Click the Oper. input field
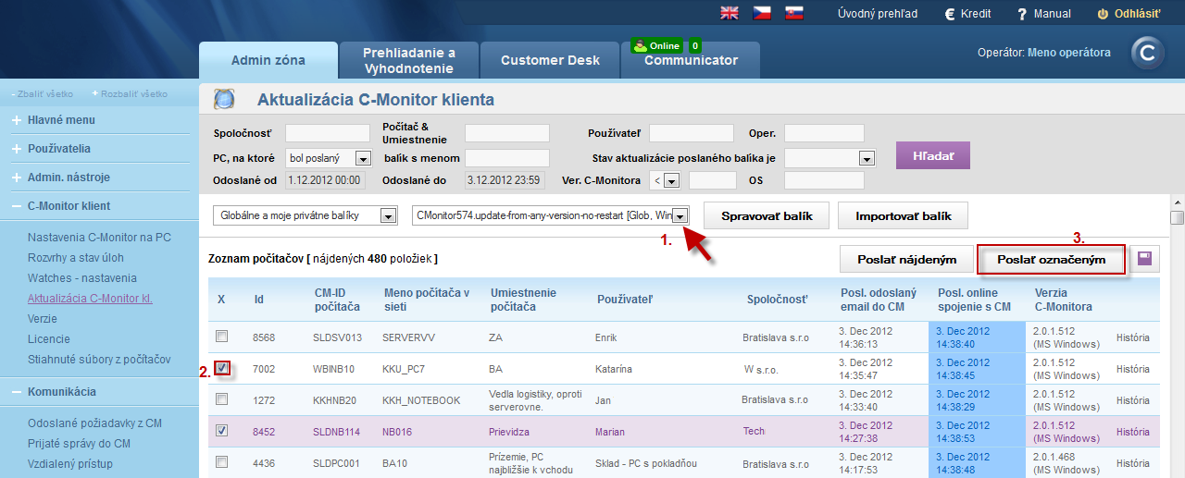This screenshot has width=1185, height=478. 824,133
